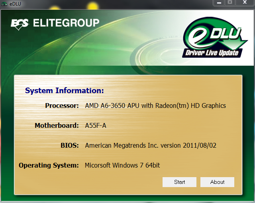Click the eDLU window title text

coord(15,3)
